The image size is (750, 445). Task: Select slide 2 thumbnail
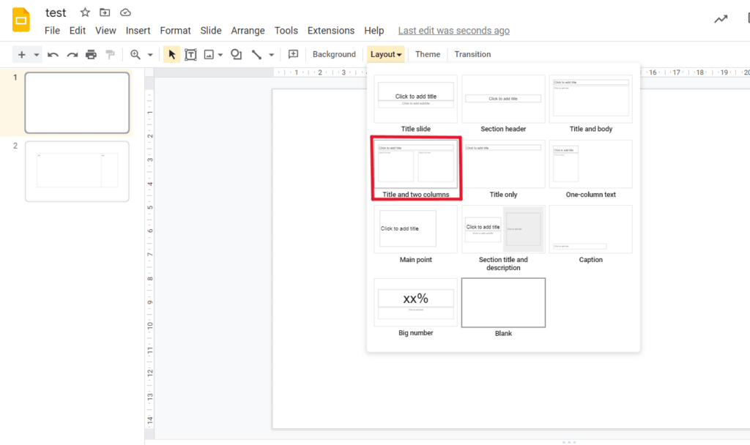(77, 171)
